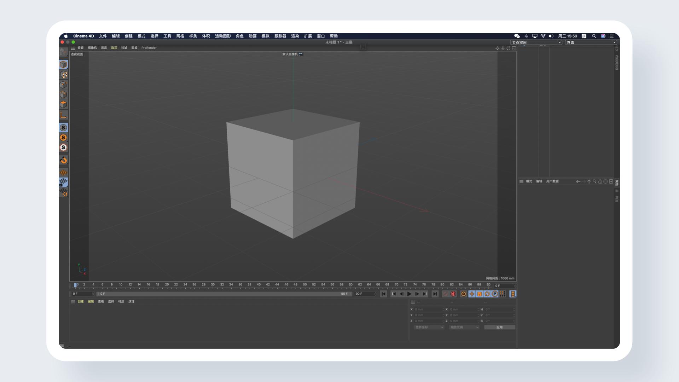This screenshot has width=679, height=382.
Task: Toggle Rotation keyframe recording button
Action: 487,294
